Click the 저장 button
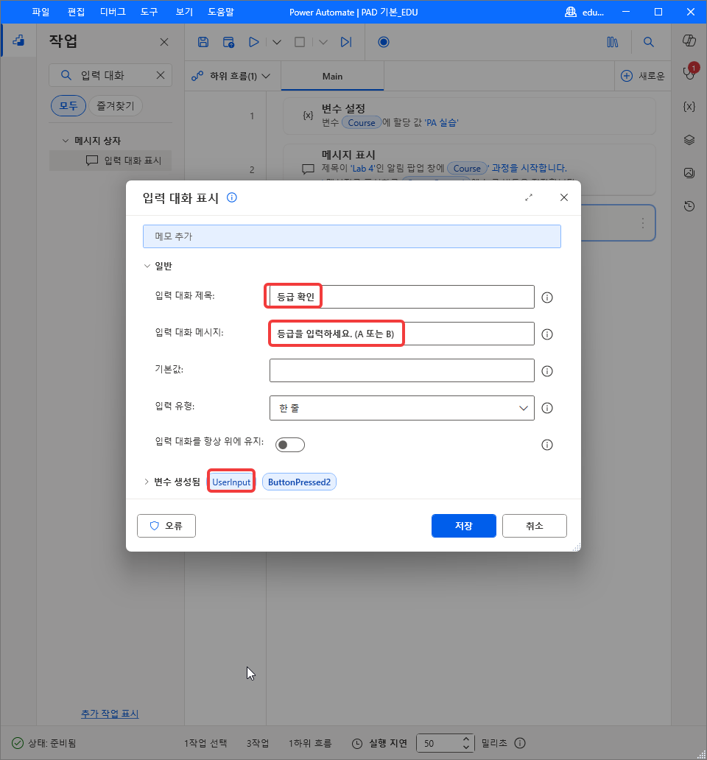Viewport: 707px width, 760px height. point(464,525)
